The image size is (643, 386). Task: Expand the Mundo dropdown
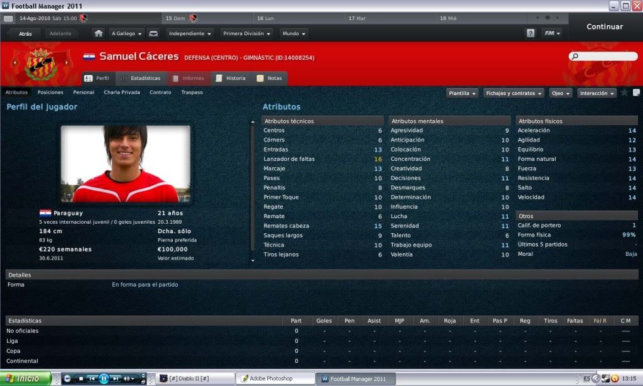pos(294,34)
